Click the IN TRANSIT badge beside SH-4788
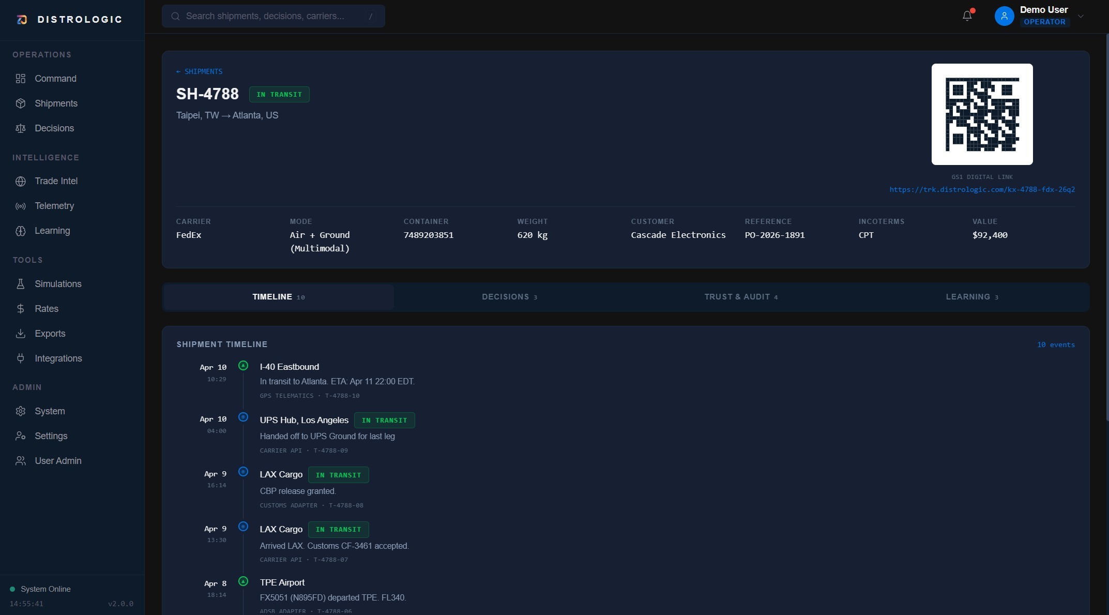The height and width of the screenshot is (615, 1109). coord(279,95)
